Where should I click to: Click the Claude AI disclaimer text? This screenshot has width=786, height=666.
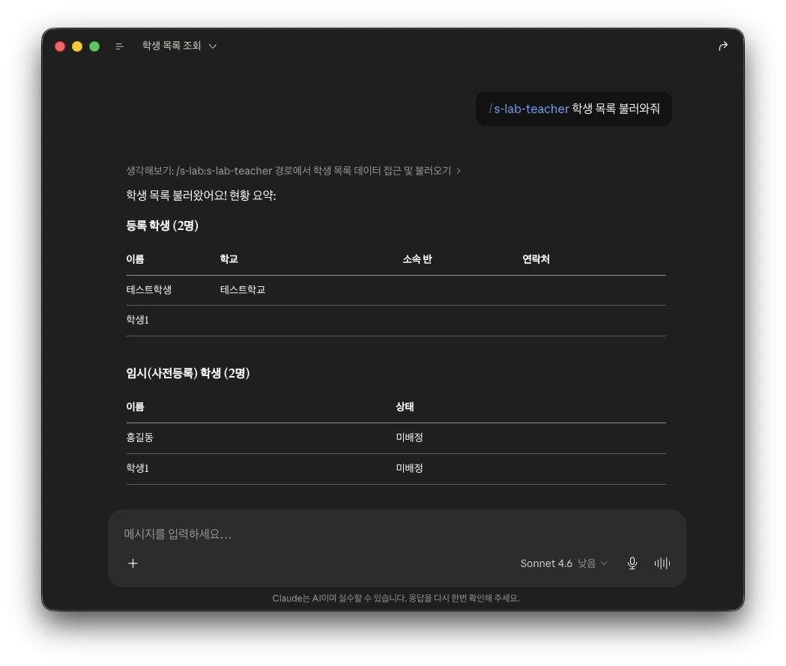pyautogui.click(x=396, y=599)
